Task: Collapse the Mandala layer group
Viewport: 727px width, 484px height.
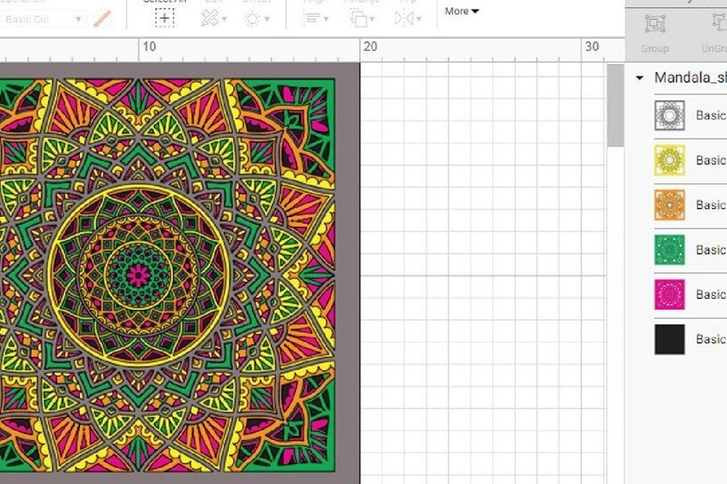Action: [x=639, y=78]
